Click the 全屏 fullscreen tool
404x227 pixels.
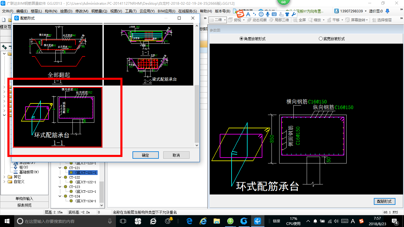tap(300, 20)
